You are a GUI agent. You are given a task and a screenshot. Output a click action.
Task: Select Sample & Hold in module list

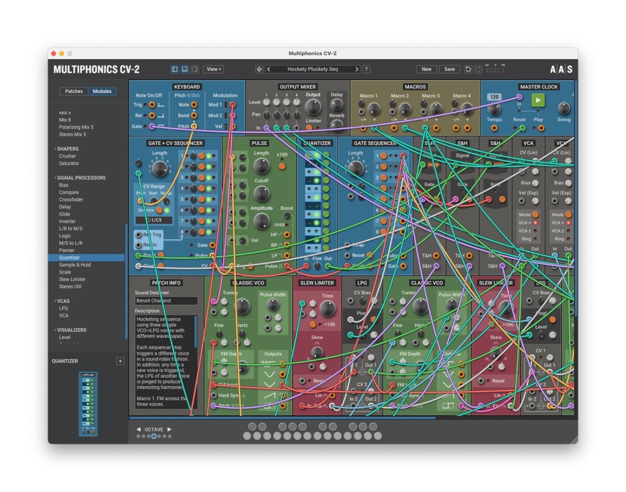pos(75,265)
